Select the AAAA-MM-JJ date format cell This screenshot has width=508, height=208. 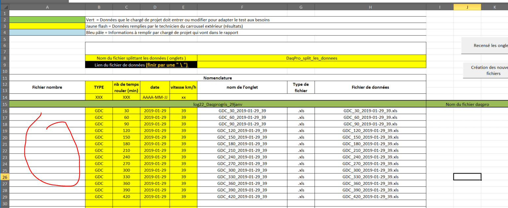[x=155, y=97]
